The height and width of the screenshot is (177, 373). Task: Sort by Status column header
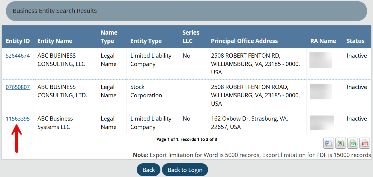(x=356, y=41)
